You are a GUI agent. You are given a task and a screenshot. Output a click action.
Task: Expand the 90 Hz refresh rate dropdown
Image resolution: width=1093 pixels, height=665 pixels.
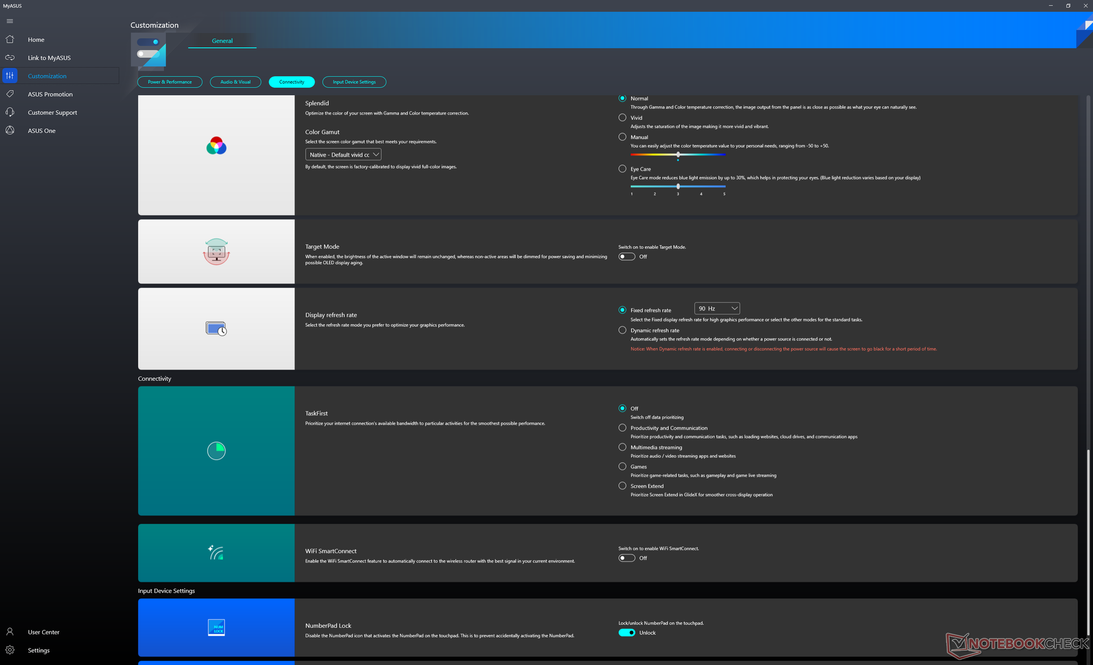(x=717, y=309)
